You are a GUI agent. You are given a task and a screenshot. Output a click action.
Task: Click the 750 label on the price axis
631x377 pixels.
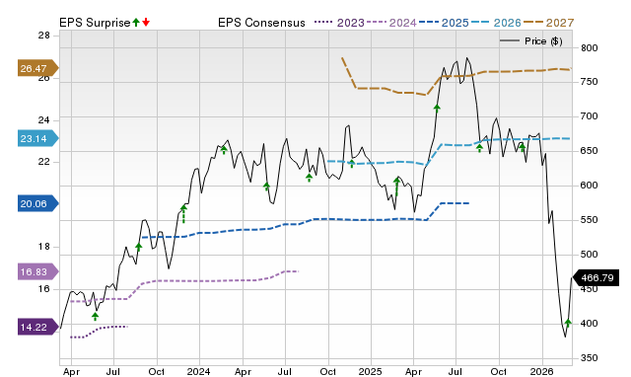[x=590, y=82]
